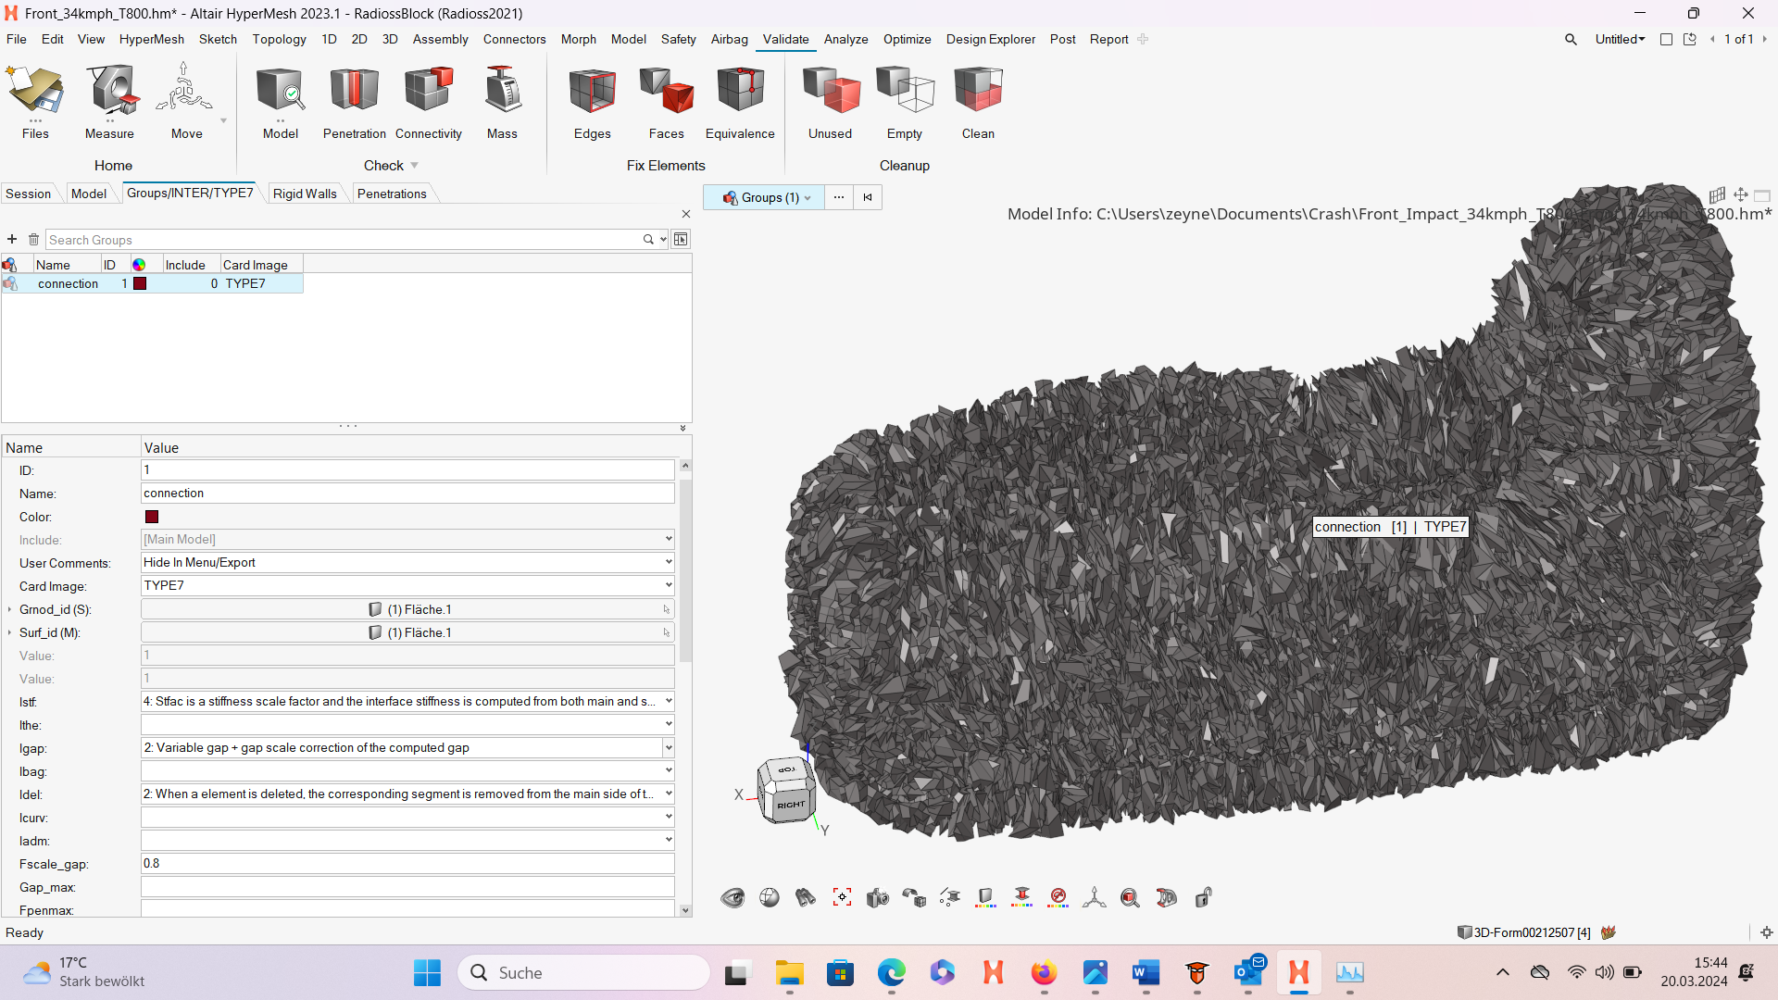This screenshot has width=1778, height=1000.
Task: Click the padlock unlock icon in the view toolbar
Action: point(1203,897)
